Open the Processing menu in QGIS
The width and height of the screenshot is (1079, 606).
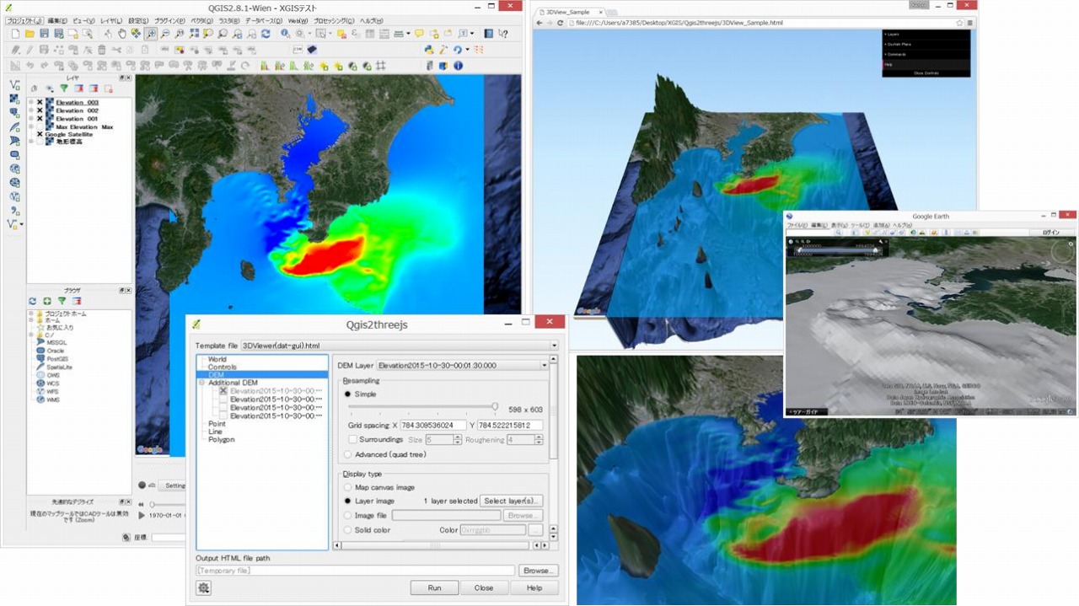[334, 20]
